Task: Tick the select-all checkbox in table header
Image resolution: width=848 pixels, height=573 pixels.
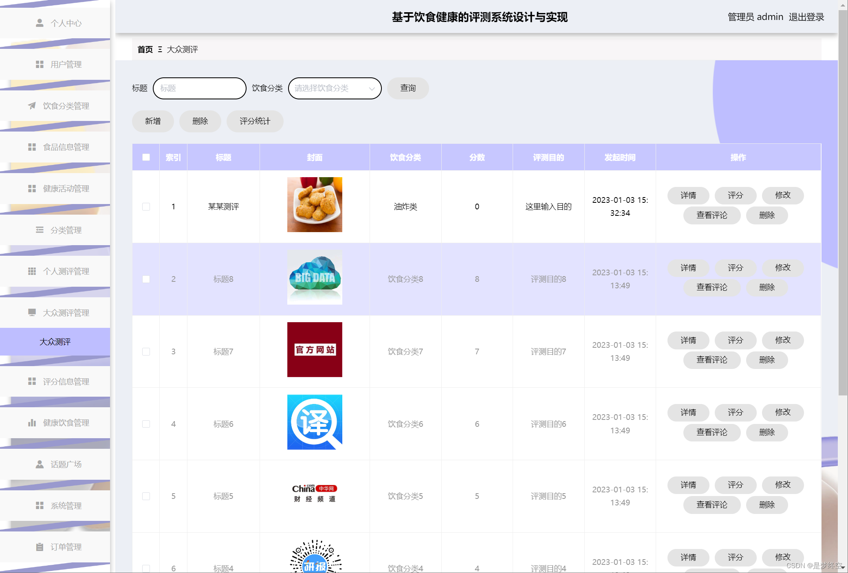Action: coord(146,157)
